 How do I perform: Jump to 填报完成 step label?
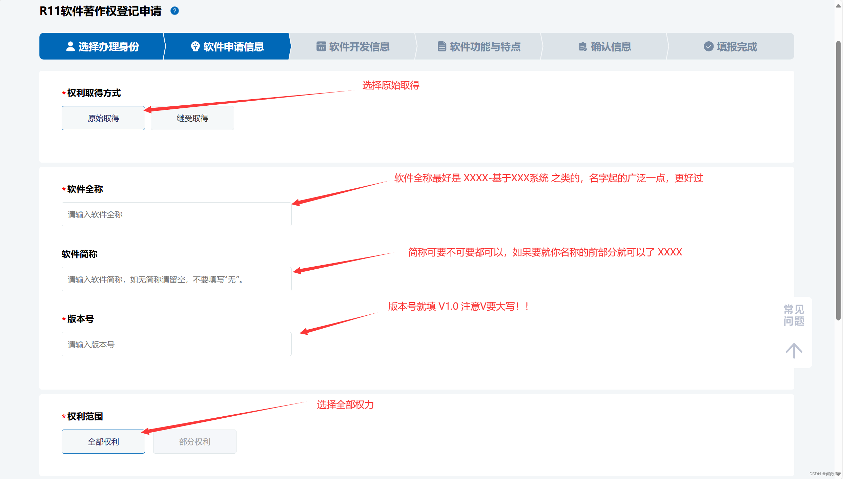pos(737,46)
